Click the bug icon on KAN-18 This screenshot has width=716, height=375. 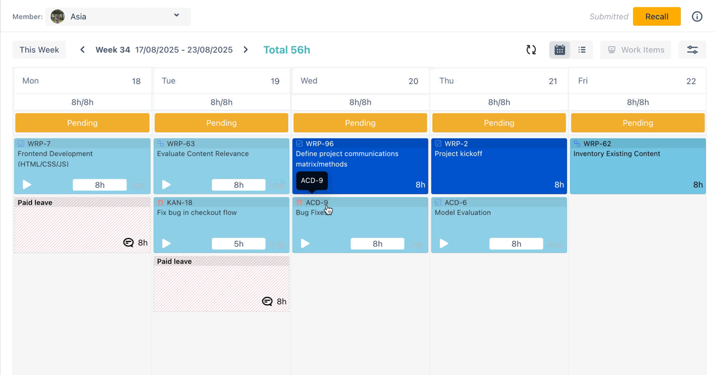[x=161, y=203]
